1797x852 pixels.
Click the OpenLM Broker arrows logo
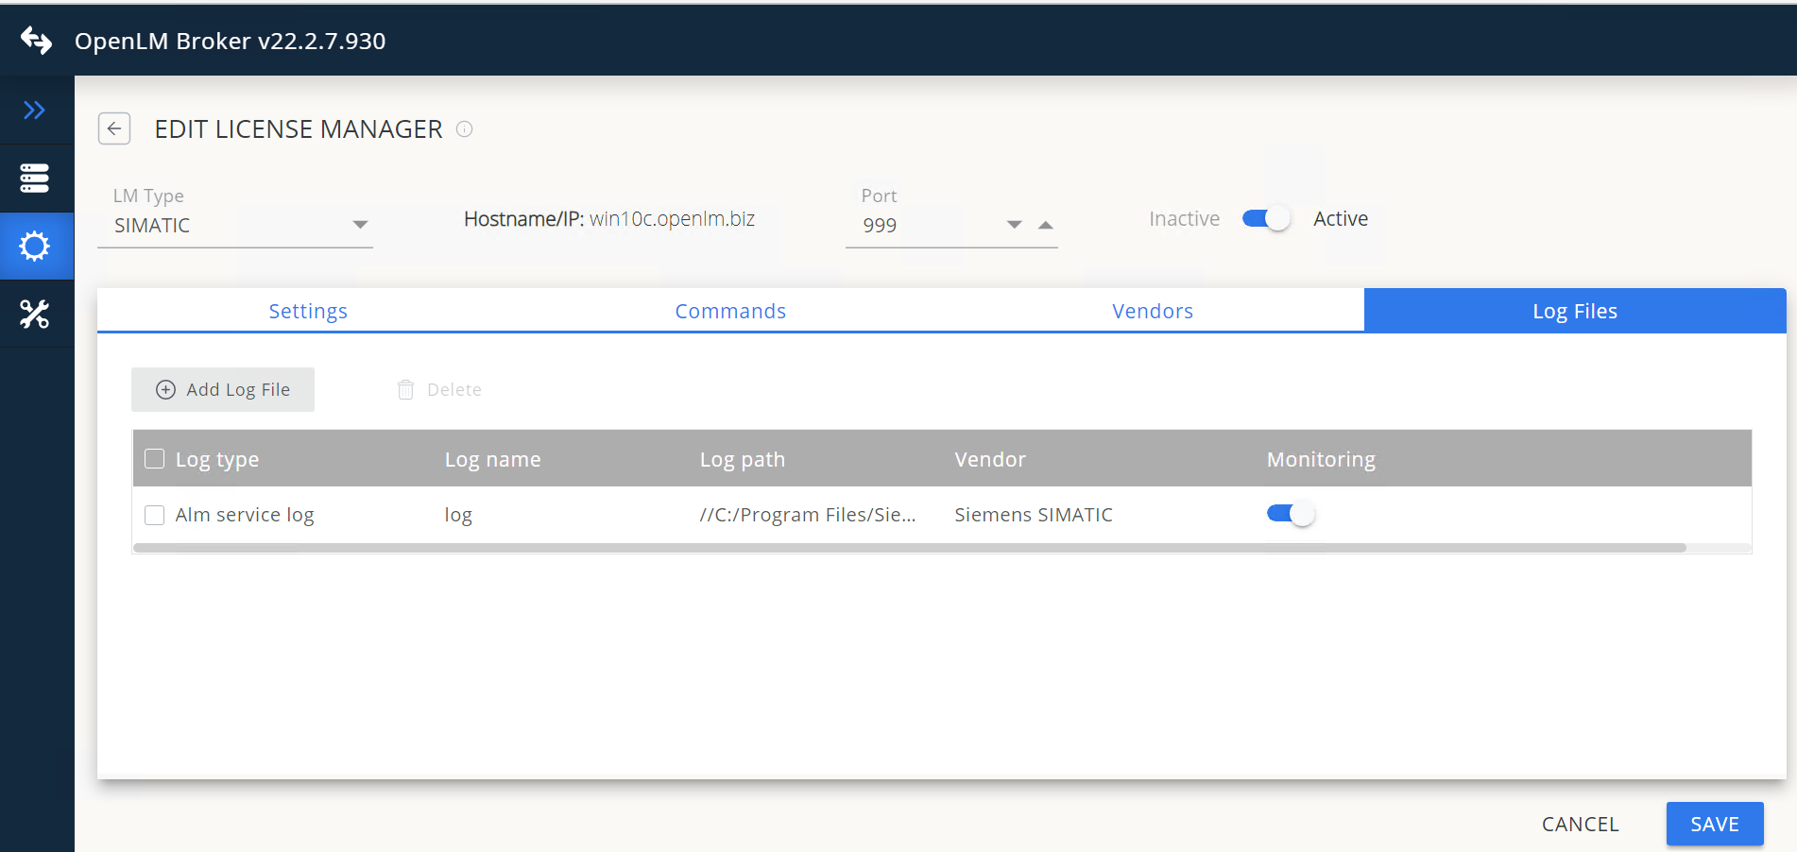point(37,40)
